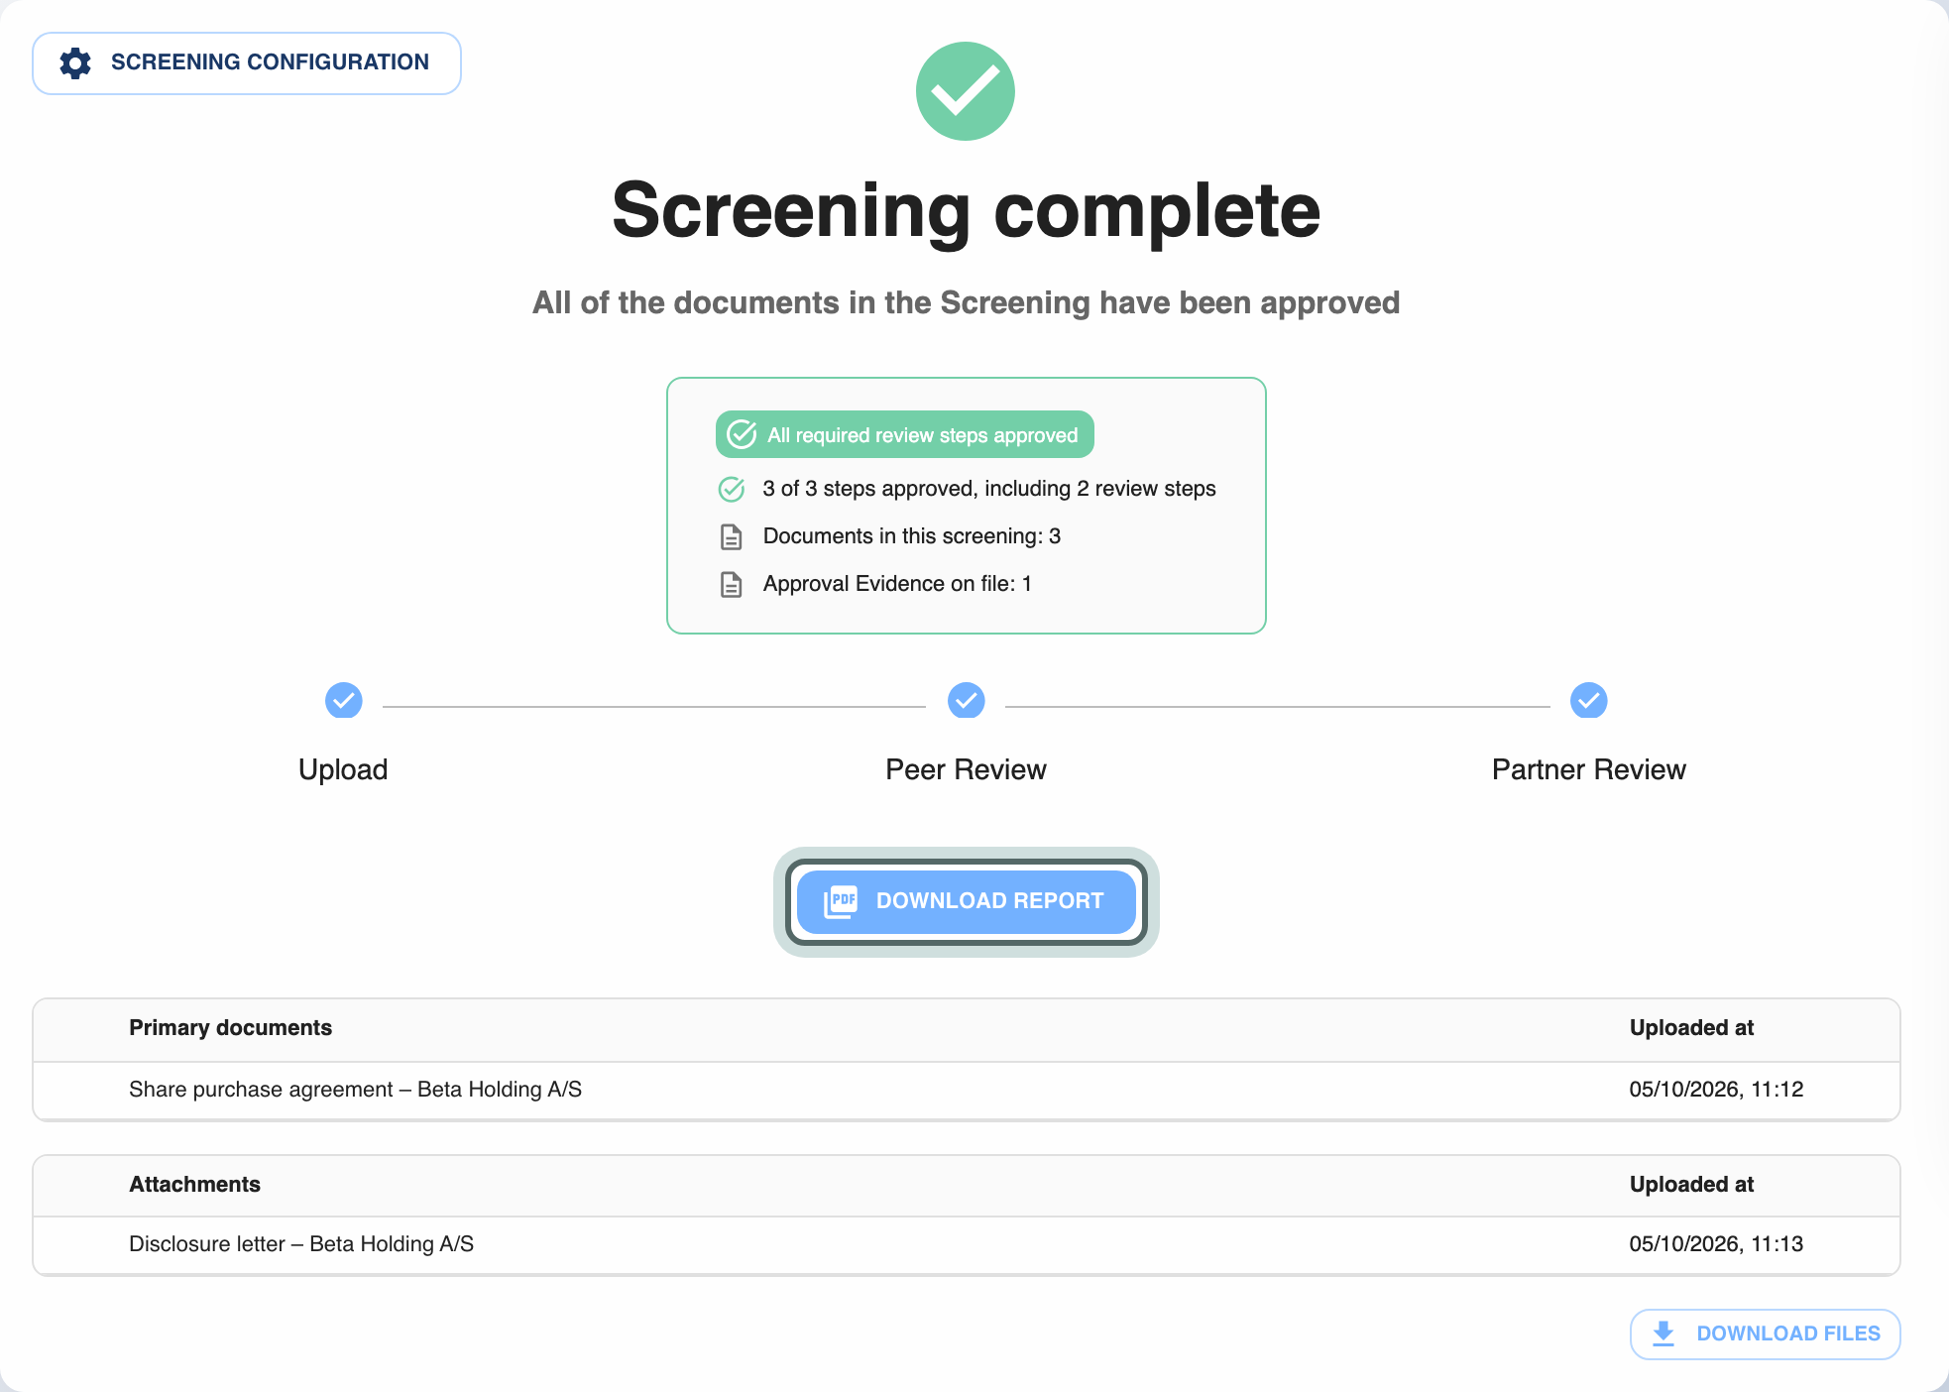Click the check icon beside '3 of 3 steps approved'

[x=732, y=489]
